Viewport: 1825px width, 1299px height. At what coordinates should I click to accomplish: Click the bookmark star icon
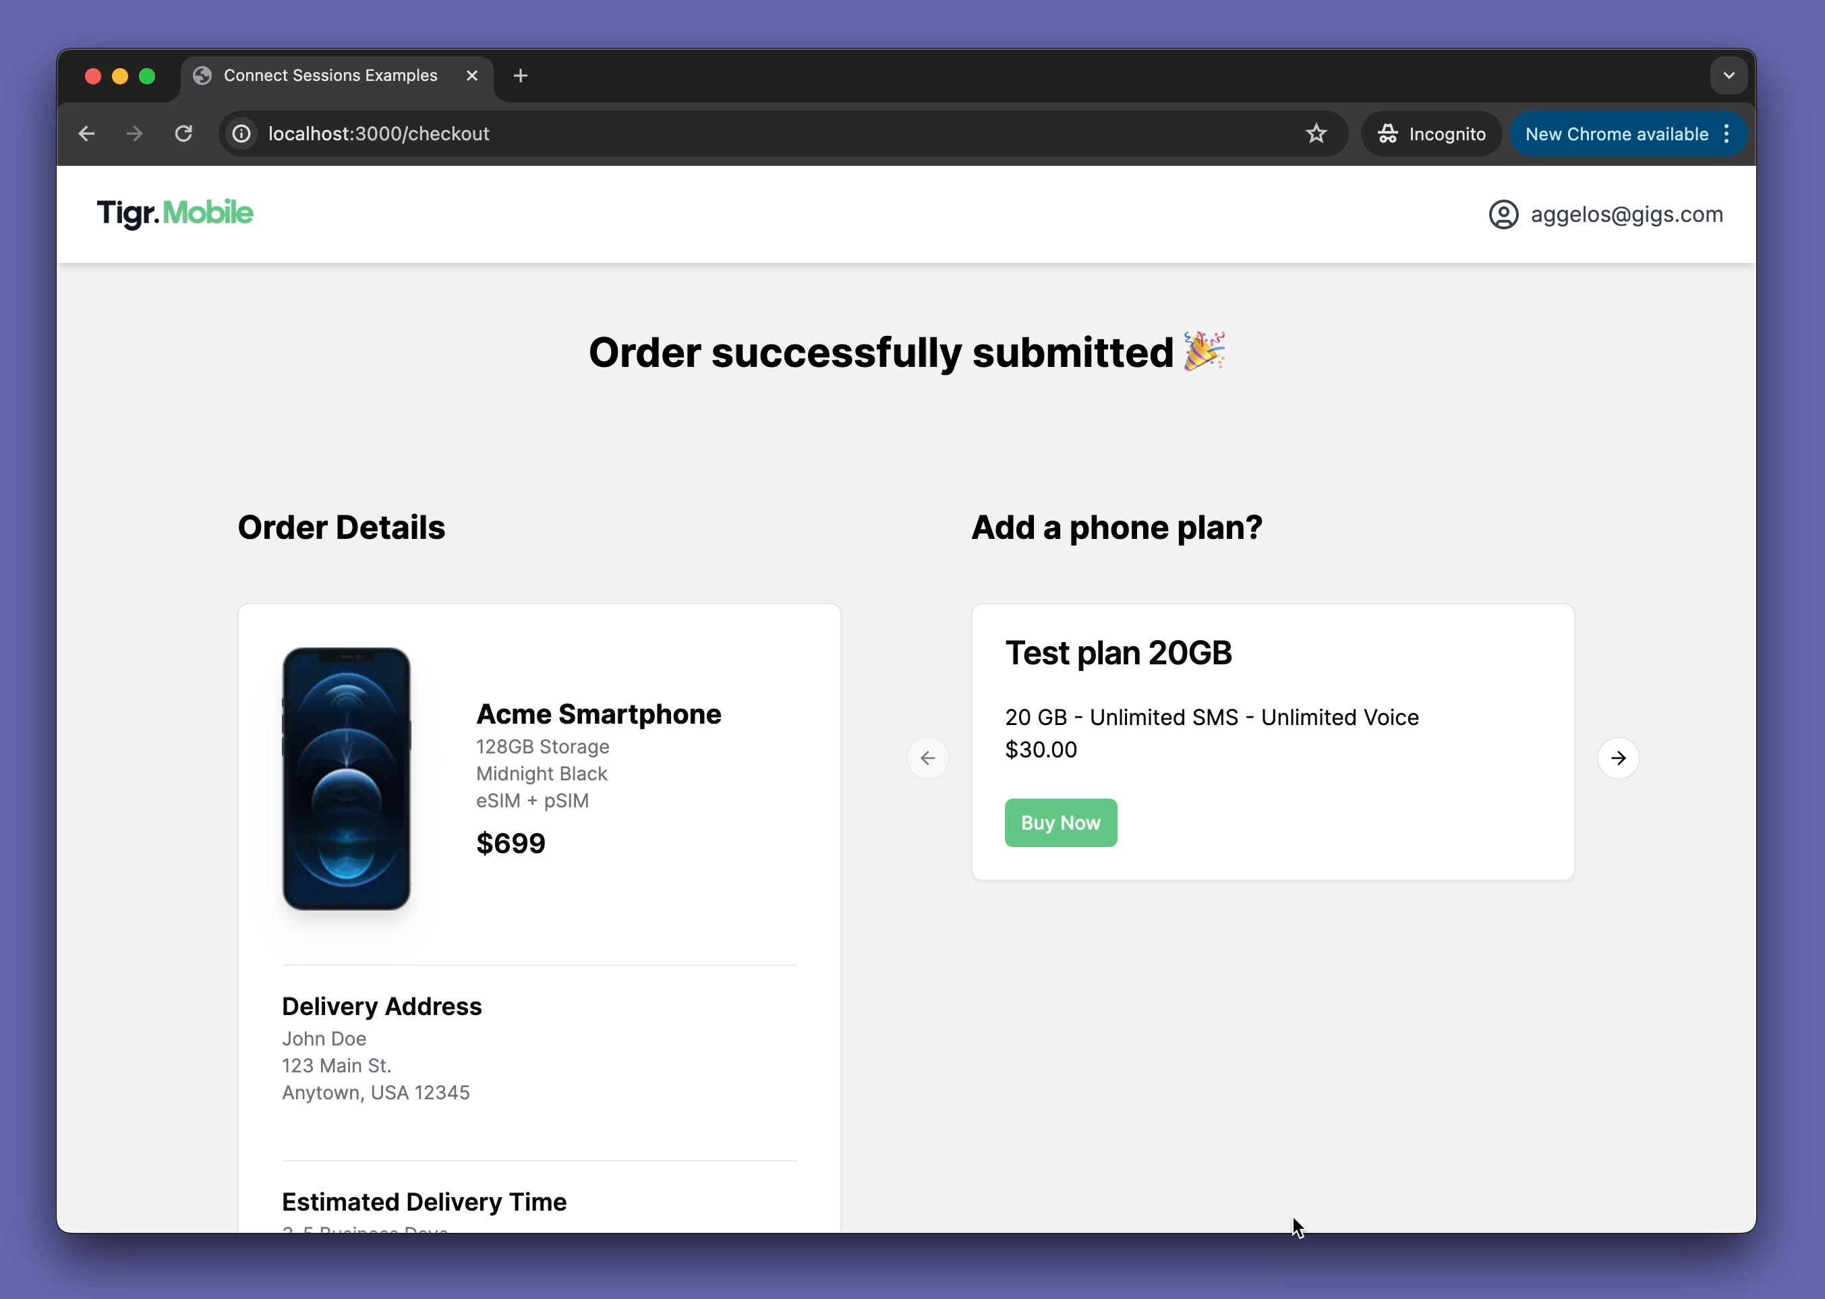1314,134
